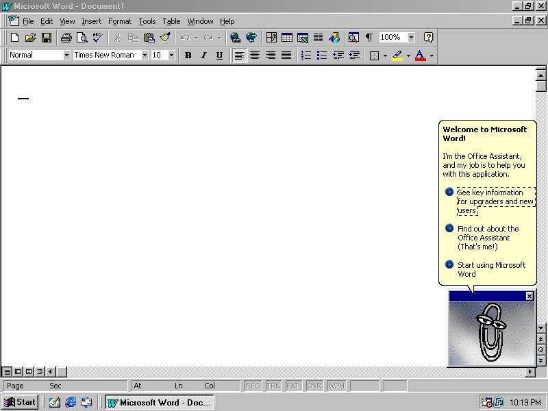Insert a table
This screenshot has height=411, width=548.
pyautogui.click(x=288, y=38)
